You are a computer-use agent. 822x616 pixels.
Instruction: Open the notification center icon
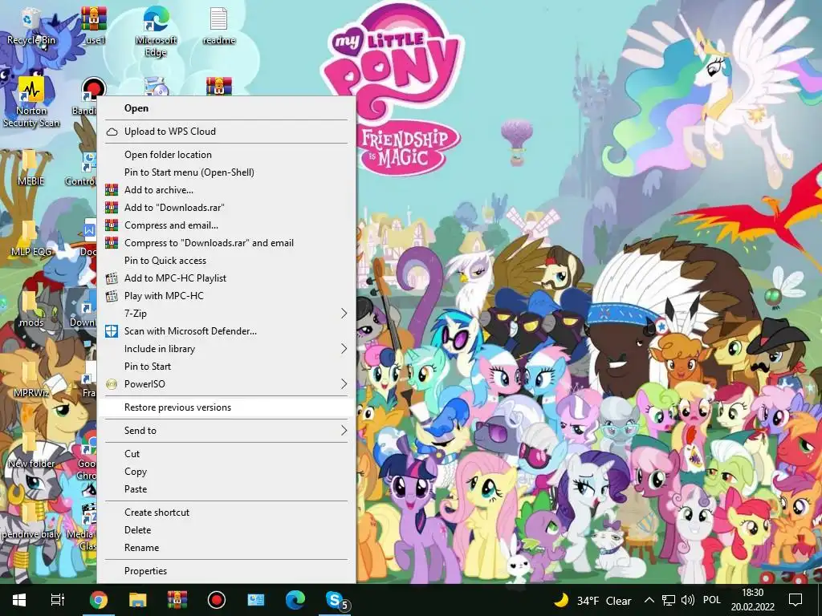point(796,600)
